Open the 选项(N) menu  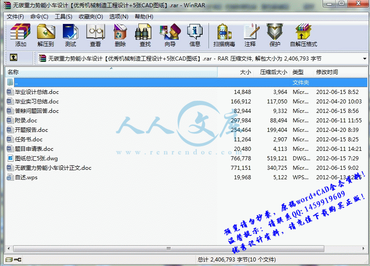coord(119,17)
